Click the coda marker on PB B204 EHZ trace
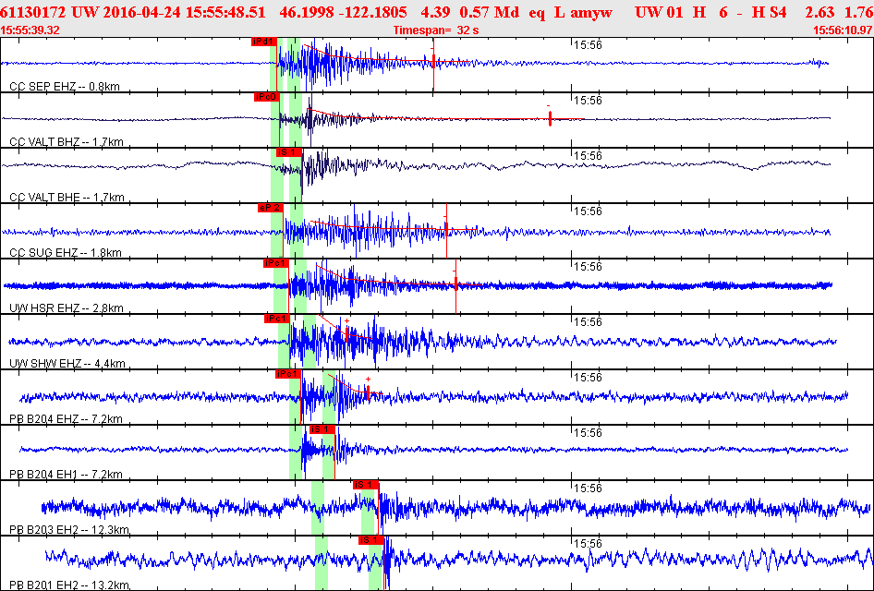Screen dimensions: 874x591 click(368, 391)
